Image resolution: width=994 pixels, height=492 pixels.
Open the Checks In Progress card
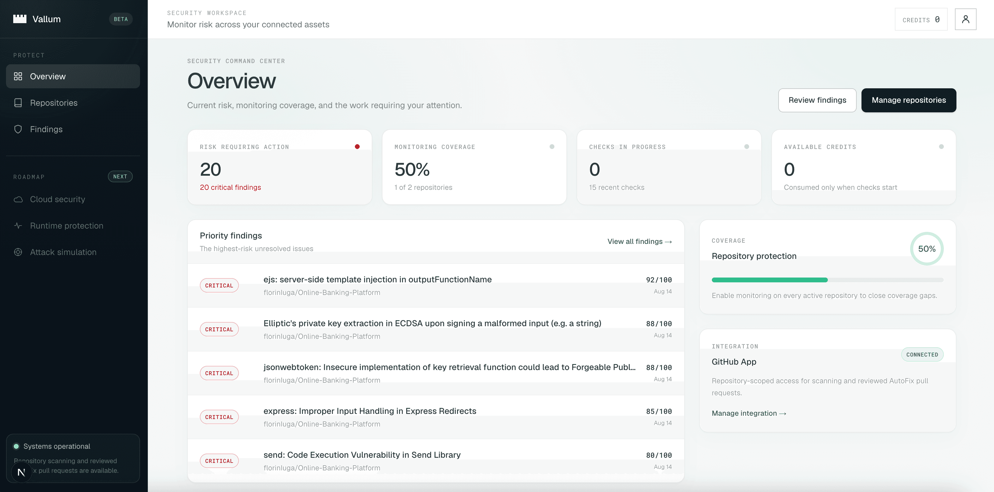(x=669, y=167)
